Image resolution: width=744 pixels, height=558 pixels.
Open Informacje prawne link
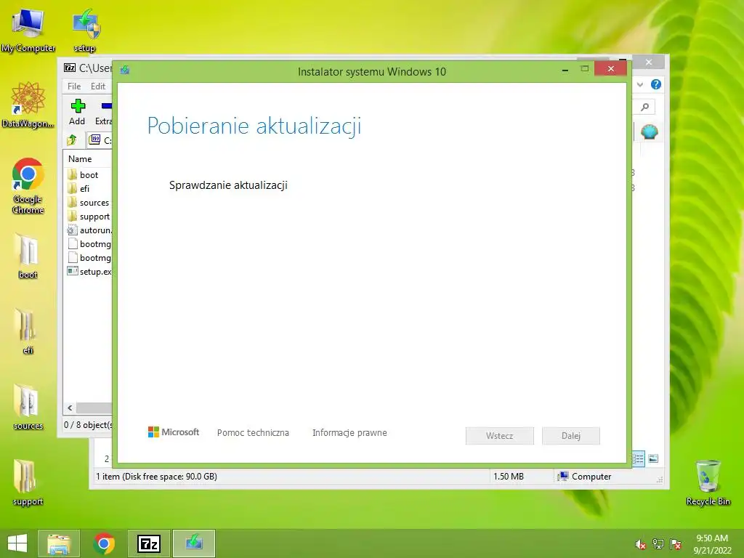[x=349, y=433]
